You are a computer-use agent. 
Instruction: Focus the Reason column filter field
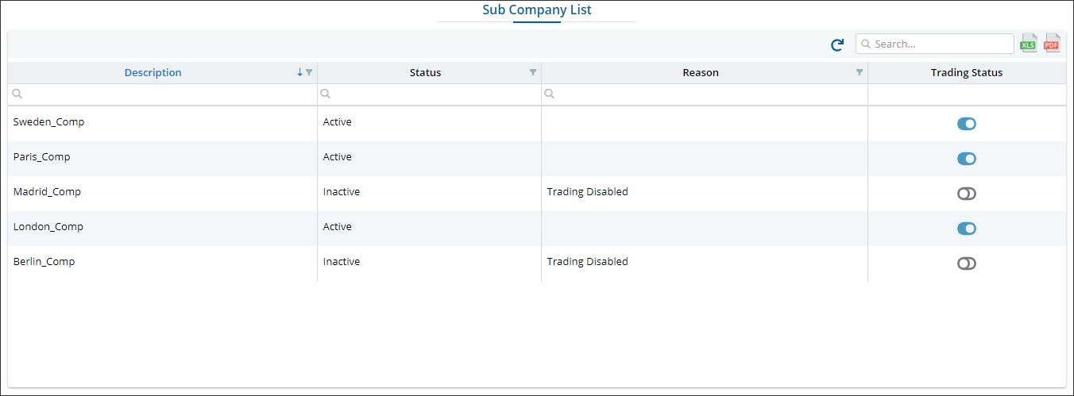pyautogui.click(x=707, y=94)
